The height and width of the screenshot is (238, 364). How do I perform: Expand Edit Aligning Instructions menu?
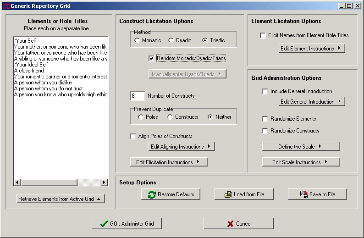[x=182, y=147]
